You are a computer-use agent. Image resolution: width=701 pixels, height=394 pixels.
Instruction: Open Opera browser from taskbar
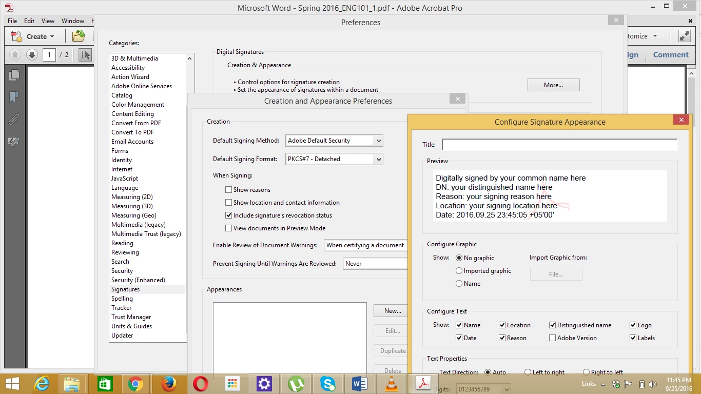(x=201, y=384)
